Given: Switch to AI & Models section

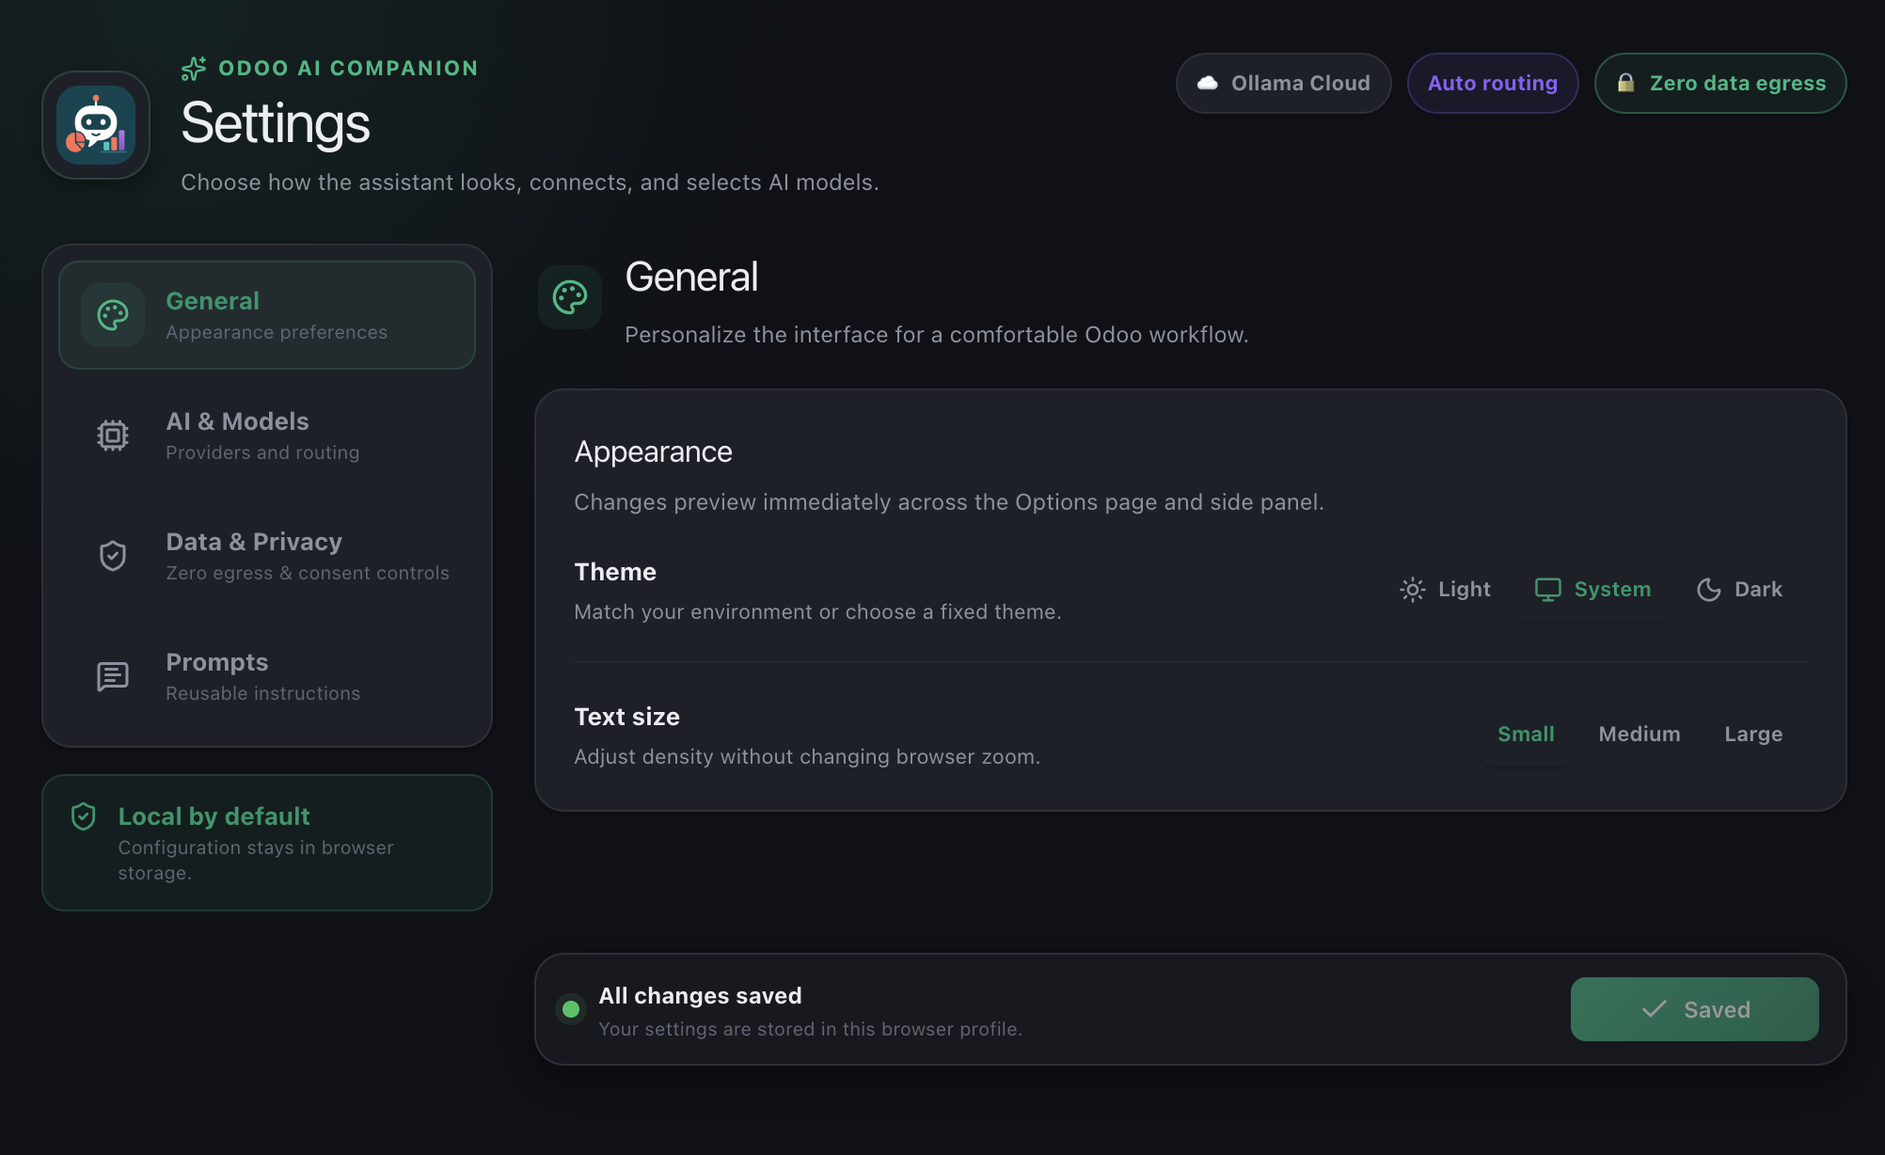Looking at the screenshot, I should click(x=267, y=435).
